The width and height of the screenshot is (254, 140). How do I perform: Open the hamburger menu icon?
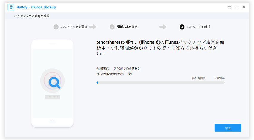(229, 7)
